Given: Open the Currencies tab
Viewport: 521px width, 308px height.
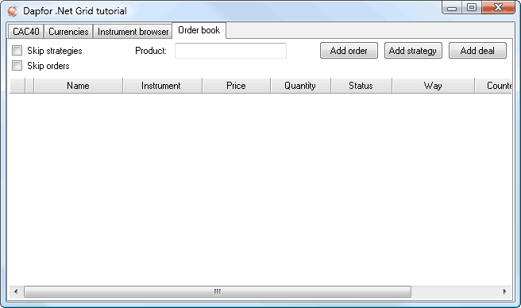Looking at the screenshot, I should [68, 32].
